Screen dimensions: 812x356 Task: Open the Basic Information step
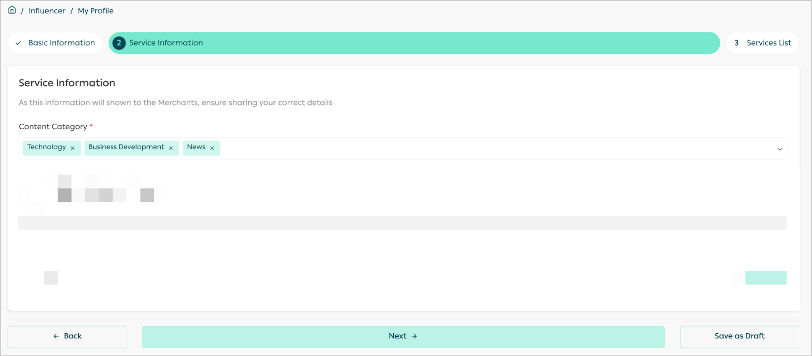coord(55,43)
